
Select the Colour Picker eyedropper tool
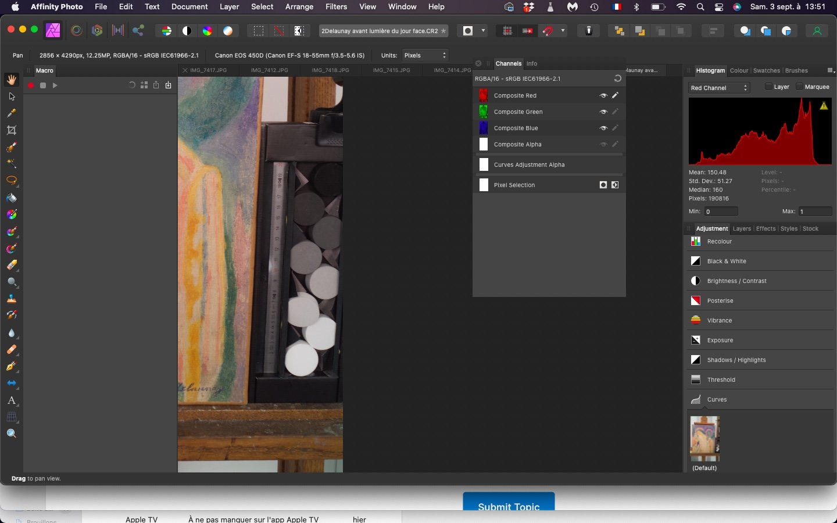12,113
